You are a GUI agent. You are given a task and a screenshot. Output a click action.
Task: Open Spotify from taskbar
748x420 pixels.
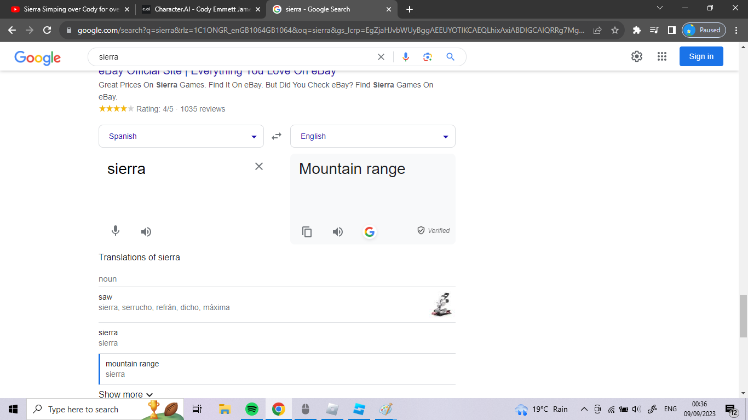(x=251, y=409)
